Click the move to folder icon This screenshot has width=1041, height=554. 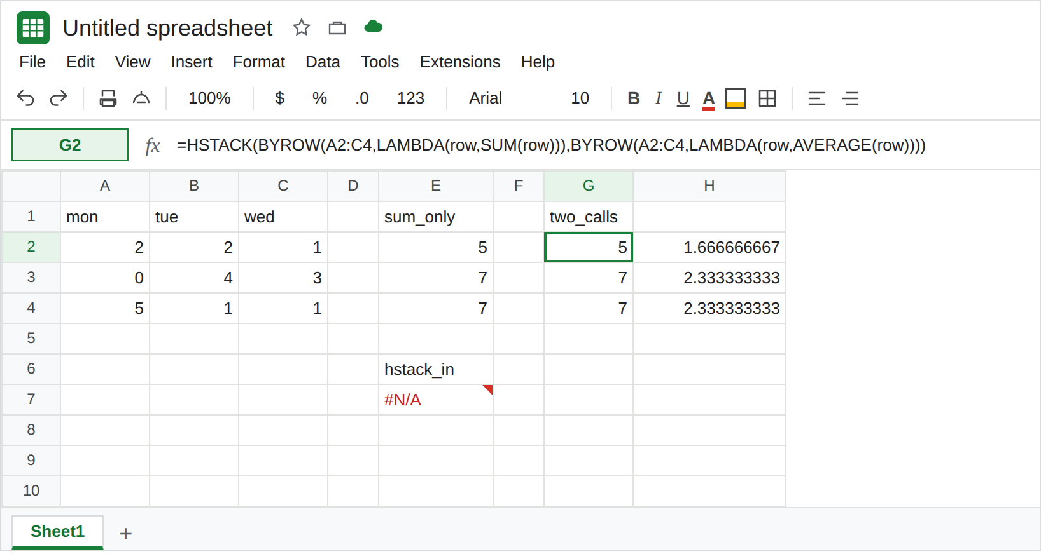(337, 27)
